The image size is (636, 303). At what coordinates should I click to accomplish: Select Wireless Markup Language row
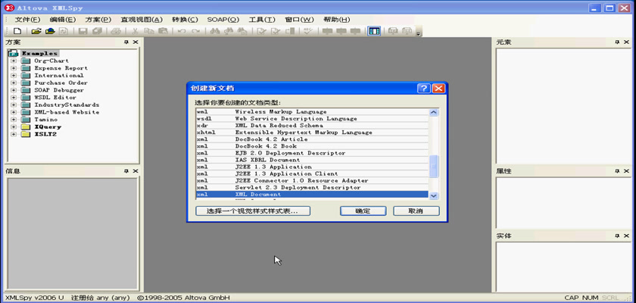point(312,111)
